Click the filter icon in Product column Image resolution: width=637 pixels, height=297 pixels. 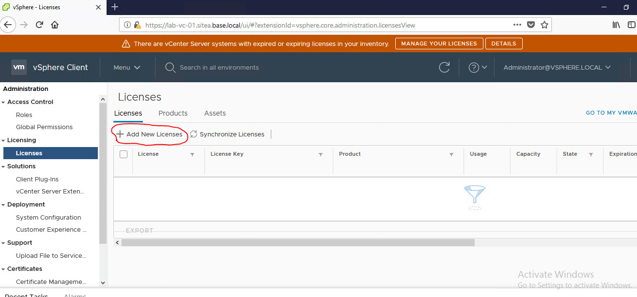(451, 154)
